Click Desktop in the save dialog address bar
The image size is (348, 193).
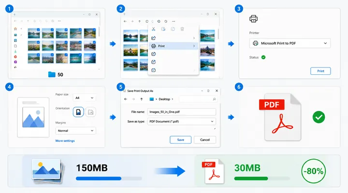click(x=164, y=99)
